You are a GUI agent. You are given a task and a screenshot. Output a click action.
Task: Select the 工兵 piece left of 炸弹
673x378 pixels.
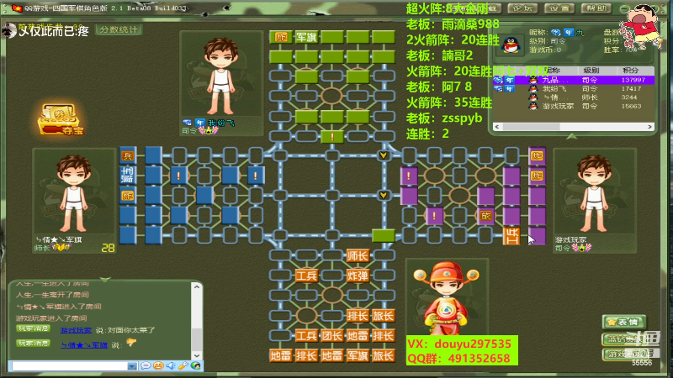click(x=306, y=276)
